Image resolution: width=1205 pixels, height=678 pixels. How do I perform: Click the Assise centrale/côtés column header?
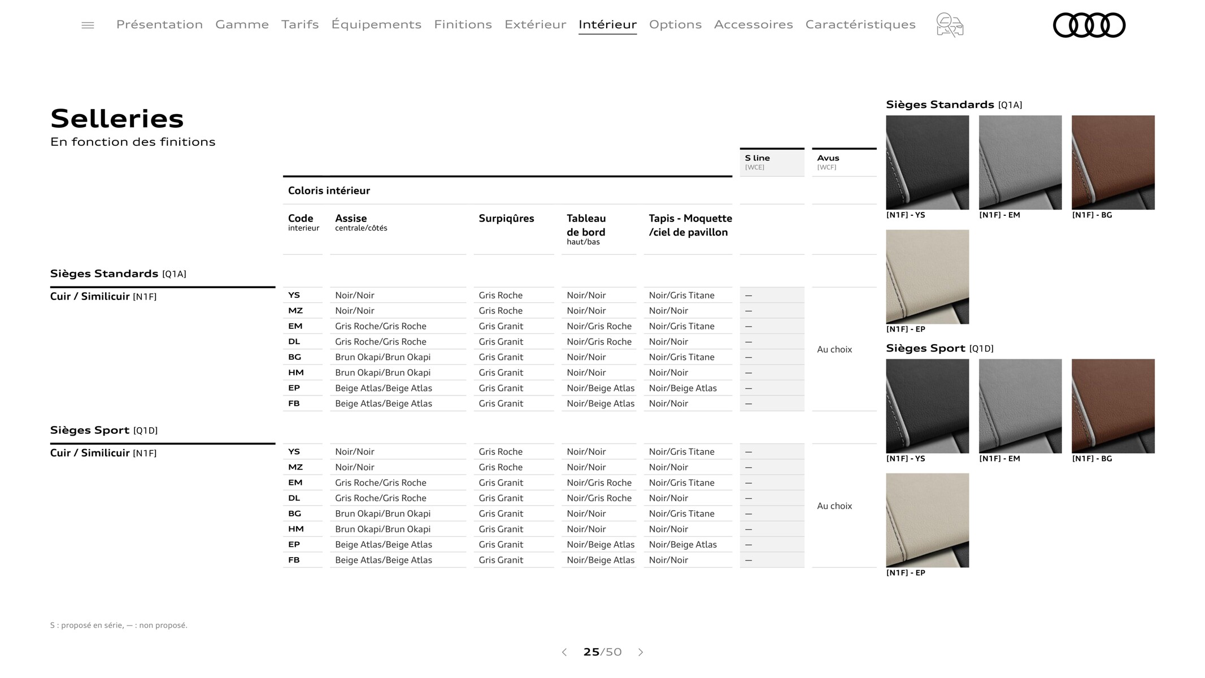pyautogui.click(x=361, y=223)
